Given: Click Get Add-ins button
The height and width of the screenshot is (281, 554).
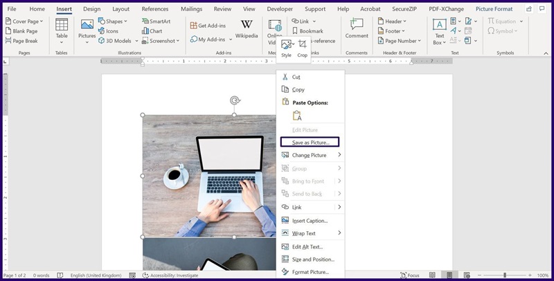Looking at the screenshot, I should click(208, 26).
